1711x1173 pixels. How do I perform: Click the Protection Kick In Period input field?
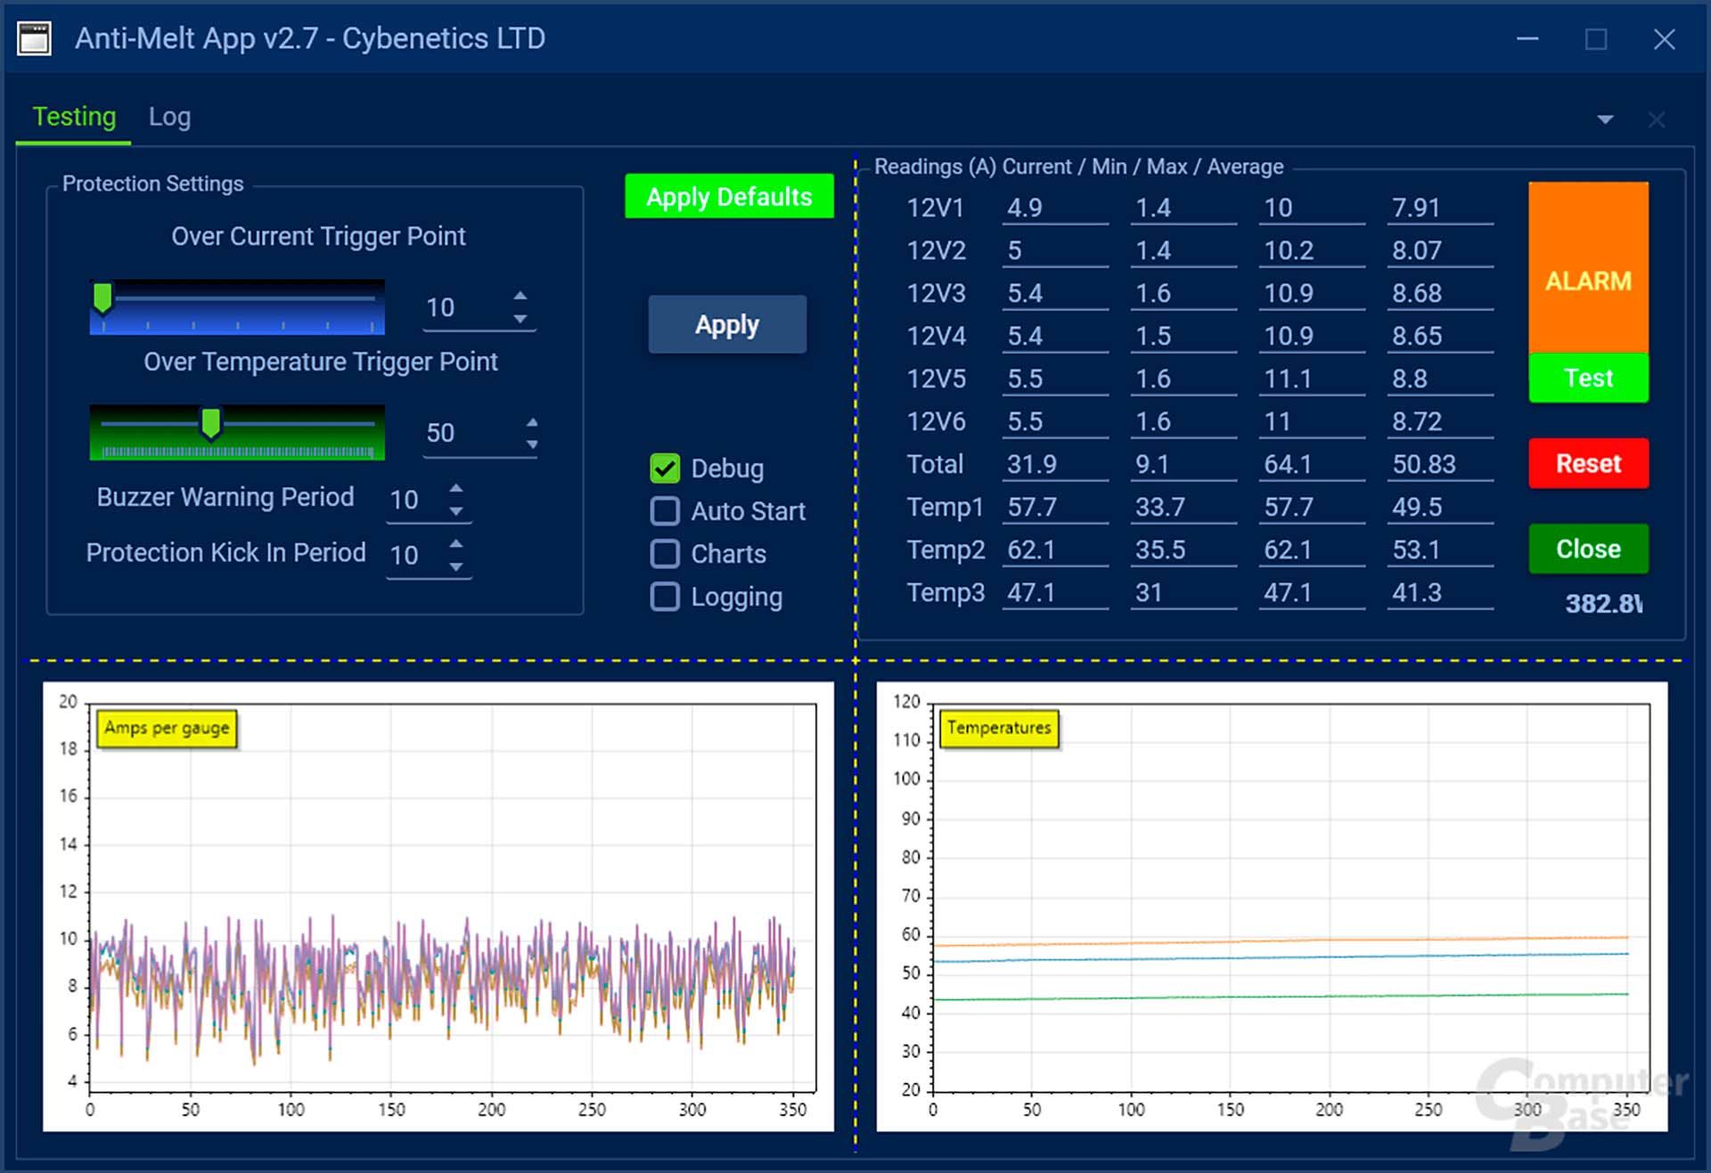click(406, 554)
